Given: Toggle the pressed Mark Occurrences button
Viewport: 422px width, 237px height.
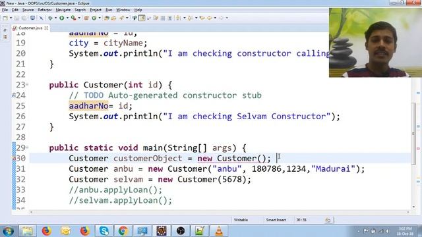Looking at the screenshot, I should coord(141,18).
